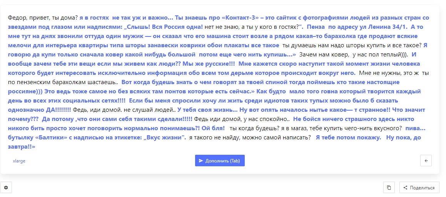Click the send arrow icon inside Дополнить button
This screenshot has height=197, width=446.
pos(201,161)
